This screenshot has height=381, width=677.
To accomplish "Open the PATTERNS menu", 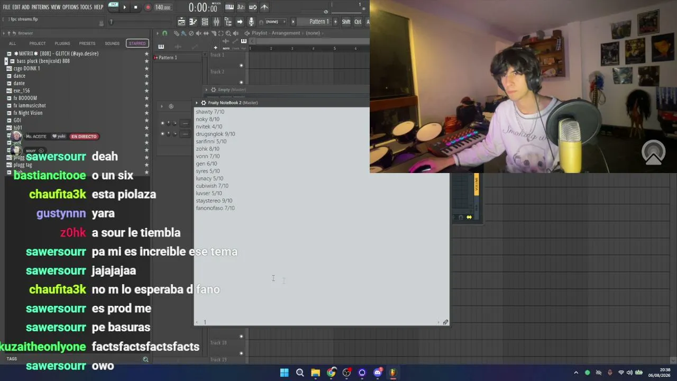I will pos(40,7).
